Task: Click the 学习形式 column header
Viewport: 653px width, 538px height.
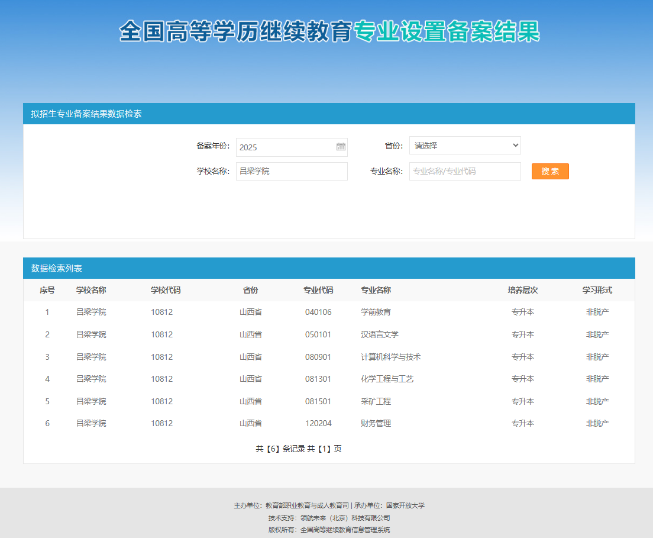Action: coord(597,290)
